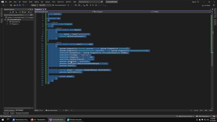Open the Debug menu
The height and width of the screenshot is (122, 217).
[37, 2]
